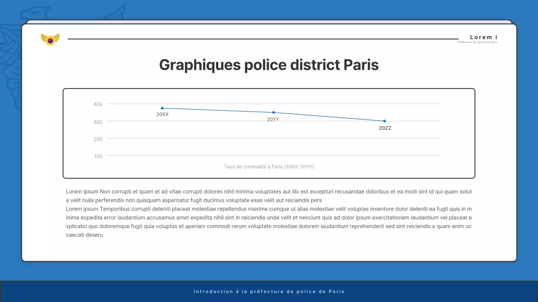Select the 'Graphiques police district Paris' title
This screenshot has height=302, width=538.
point(269,65)
